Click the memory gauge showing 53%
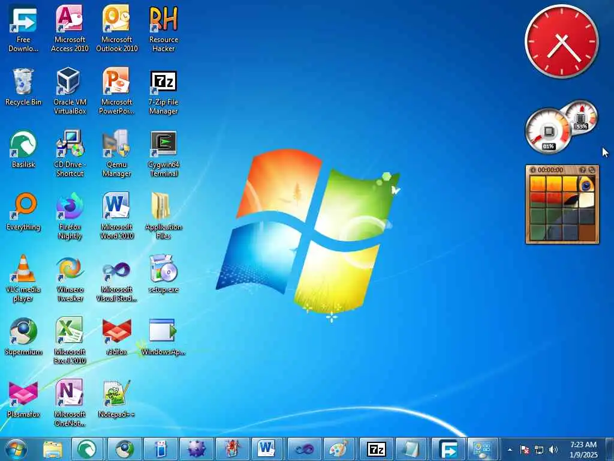 click(x=581, y=116)
